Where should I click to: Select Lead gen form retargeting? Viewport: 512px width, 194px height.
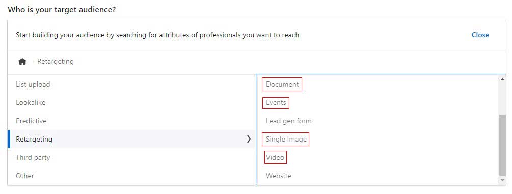pos(289,121)
